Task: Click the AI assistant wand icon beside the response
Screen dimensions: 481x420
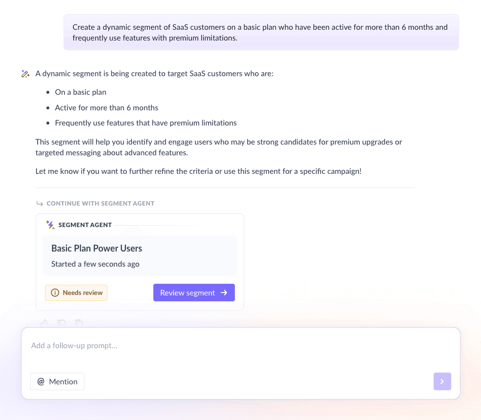Action: coord(25,73)
